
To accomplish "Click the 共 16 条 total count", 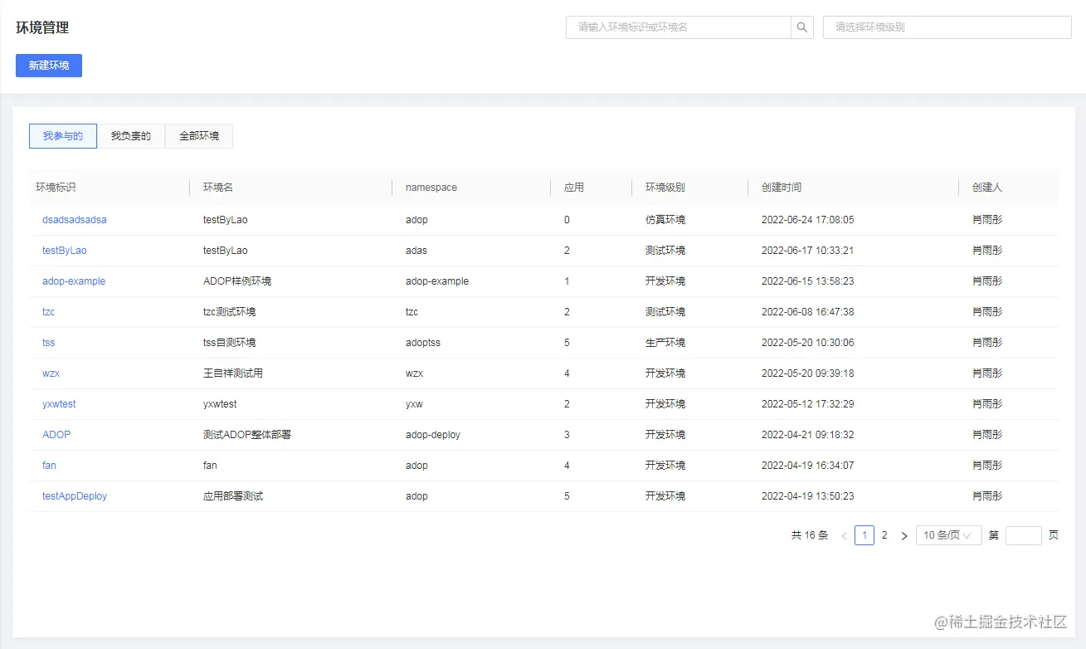I will tap(810, 535).
